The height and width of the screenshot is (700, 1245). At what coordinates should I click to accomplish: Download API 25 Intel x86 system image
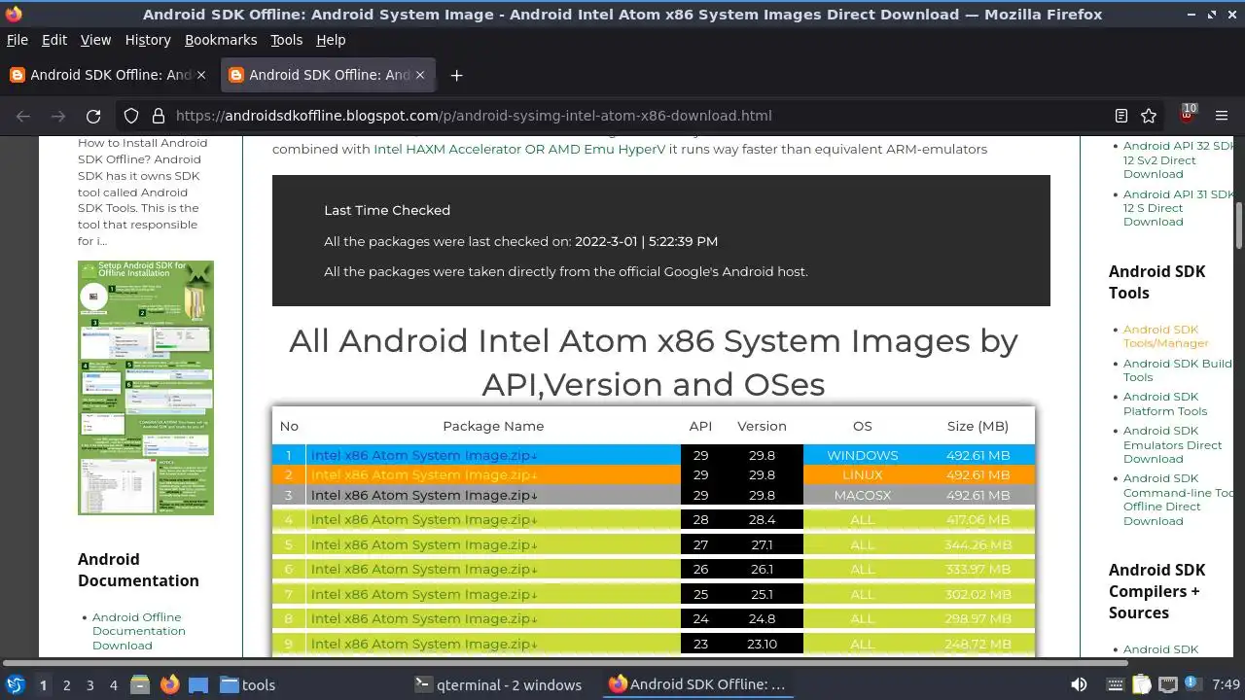click(x=424, y=594)
